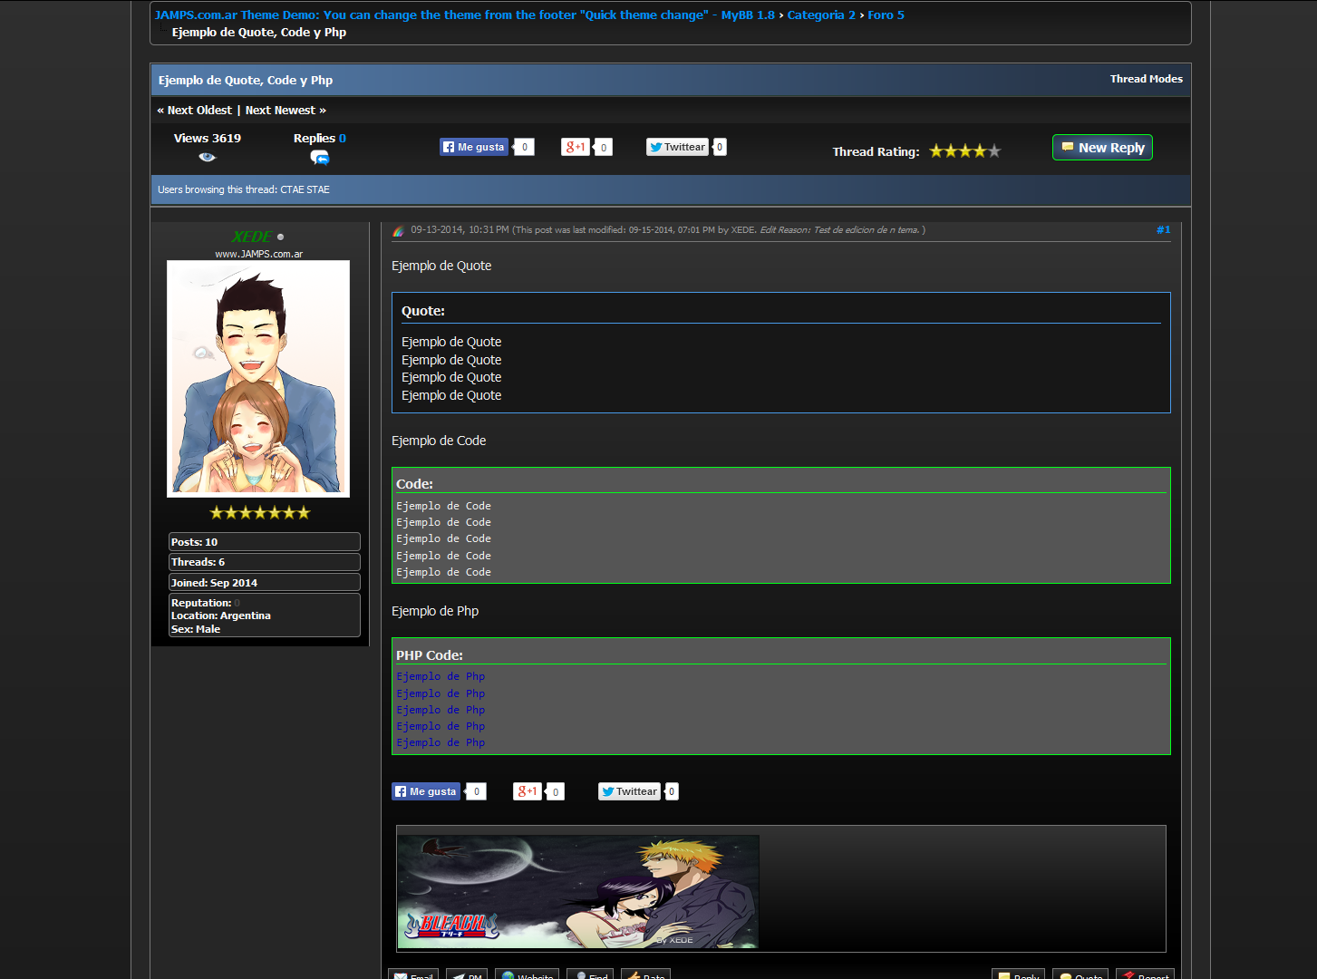Open the Categoria 2 breadcrumb
Viewport: 1317px width, 979px height.
click(820, 15)
